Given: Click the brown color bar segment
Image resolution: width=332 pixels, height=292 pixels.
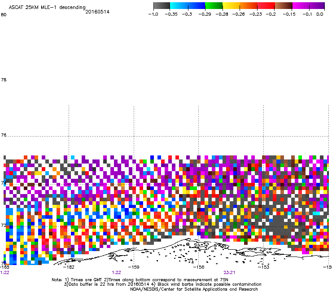Looking at the screenshot, I should 284,6.
